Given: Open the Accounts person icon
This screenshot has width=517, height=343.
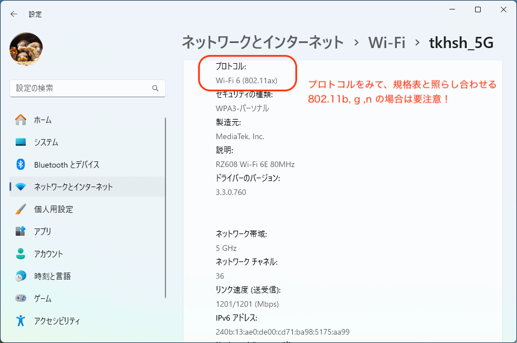Looking at the screenshot, I should point(21,254).
